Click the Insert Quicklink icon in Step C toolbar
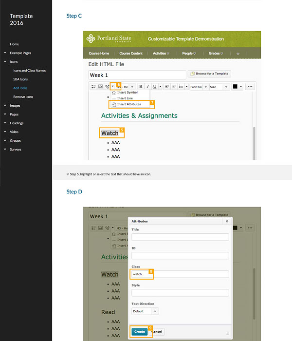Screen dimensions: 292x341 pos(107,87)
